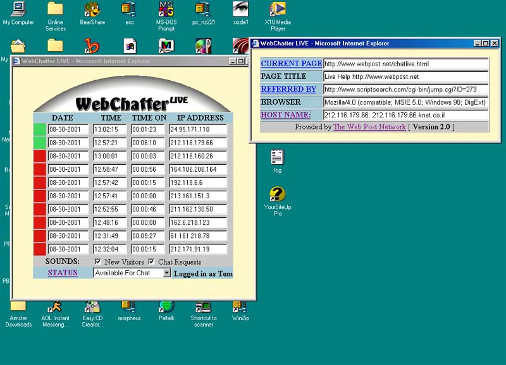Visit The Web Post Network link
Viewport: 506px width, 365px height.
click(369, 126)
